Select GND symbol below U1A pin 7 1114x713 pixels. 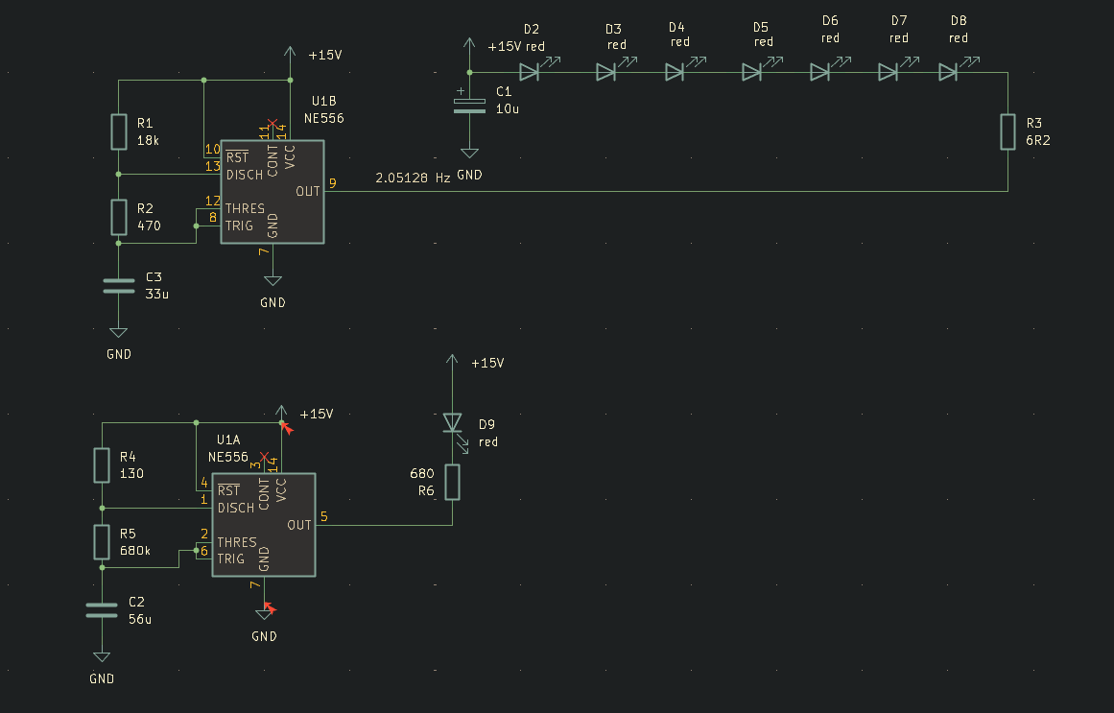pos(264,614)
